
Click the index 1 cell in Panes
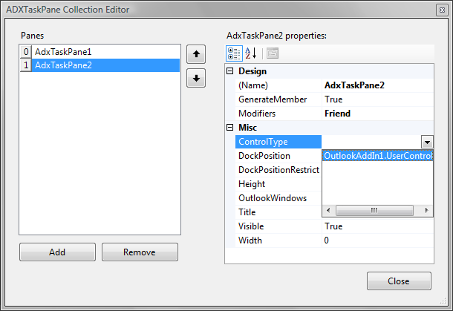[x=26, y=65]
